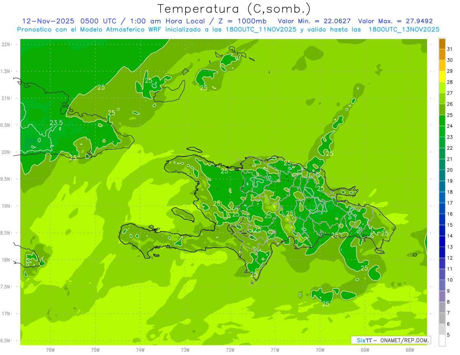Click yellow legend swatch between 28 and 29
Image resolution: width=460 pixels, height=355 pixels.
click(442, 77)
